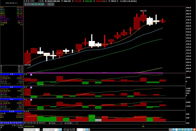Select the blue 法人 panel header
The image size is (196, 131).
coord(12,99)
